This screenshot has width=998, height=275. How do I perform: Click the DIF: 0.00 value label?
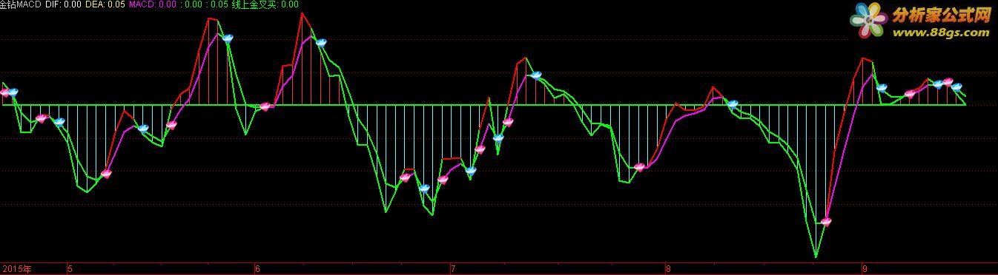(63, 4)
